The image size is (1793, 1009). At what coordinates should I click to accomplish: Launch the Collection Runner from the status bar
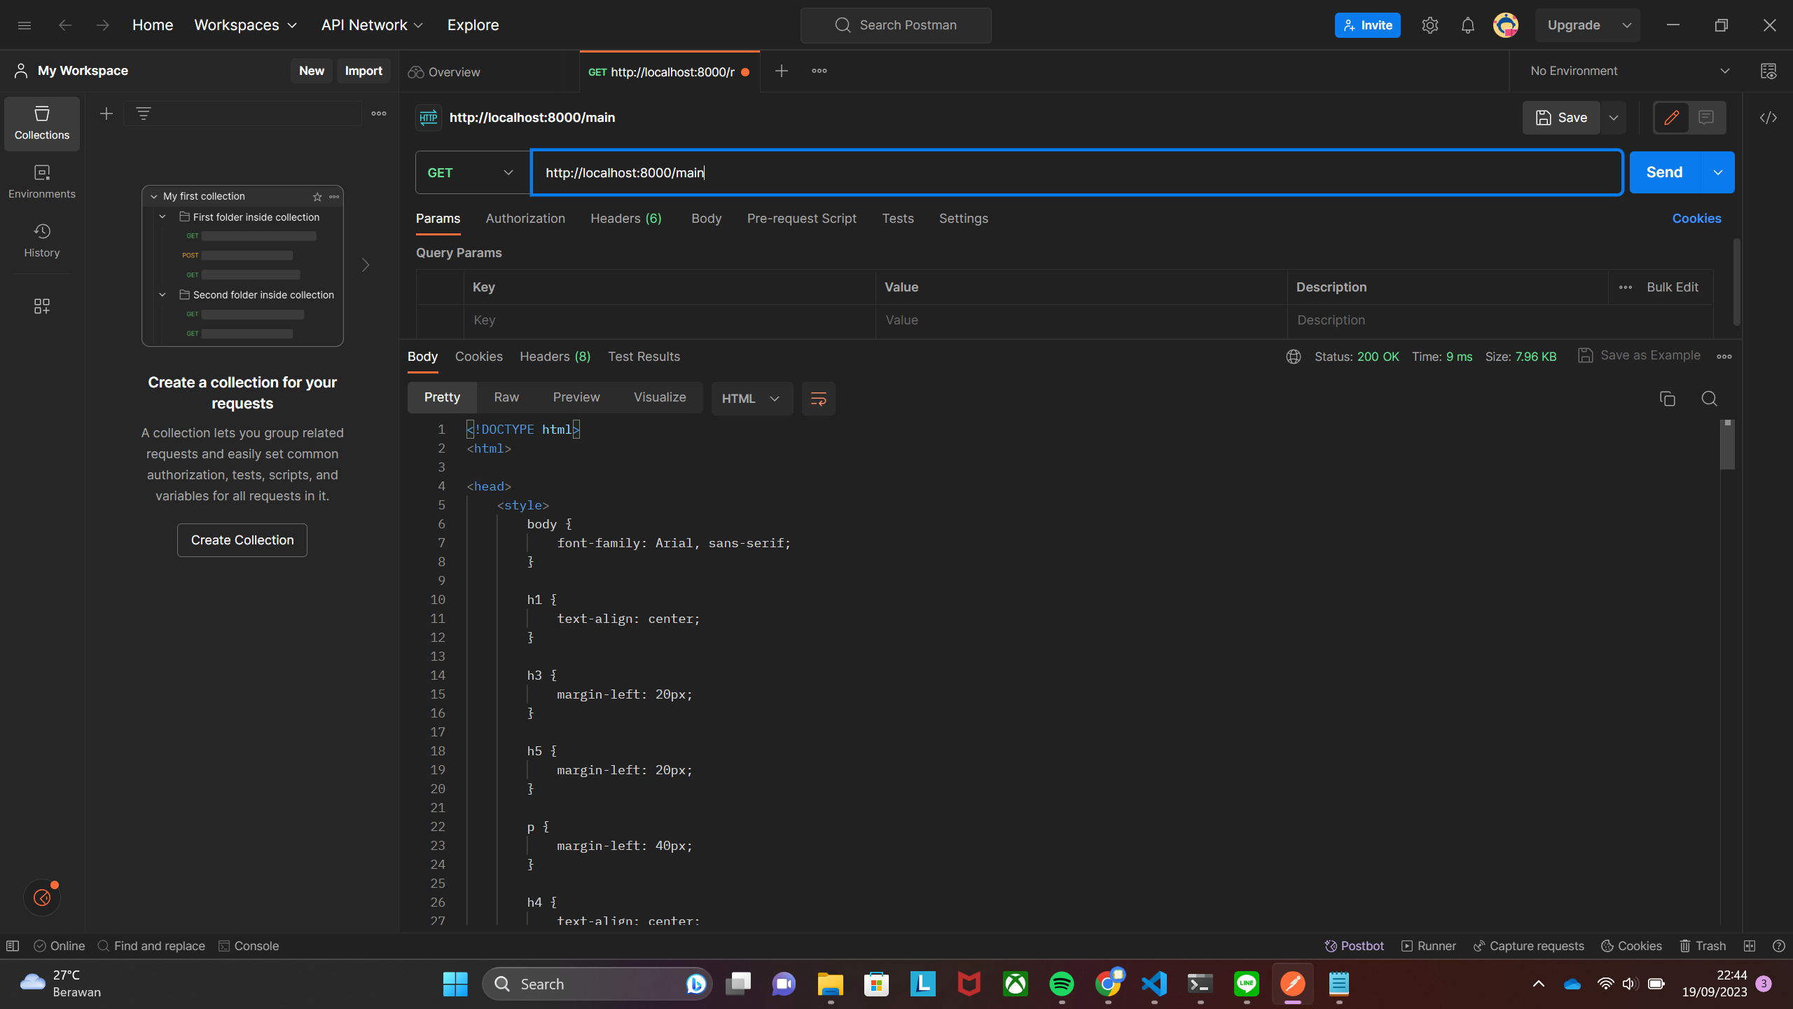coord(1427,945)
